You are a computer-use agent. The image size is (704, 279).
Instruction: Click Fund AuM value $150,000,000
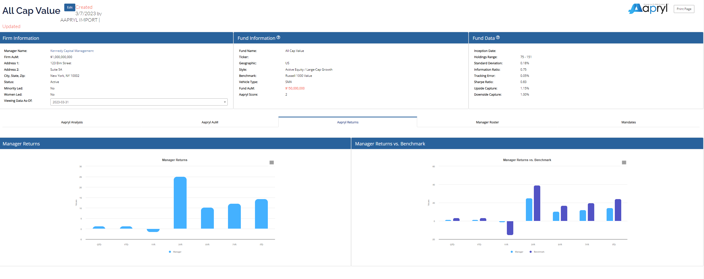tap(295, 88)
